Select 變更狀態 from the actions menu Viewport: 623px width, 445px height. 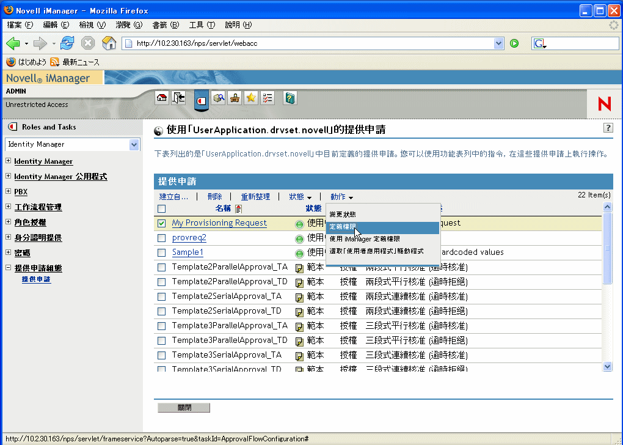pos(343,215)
